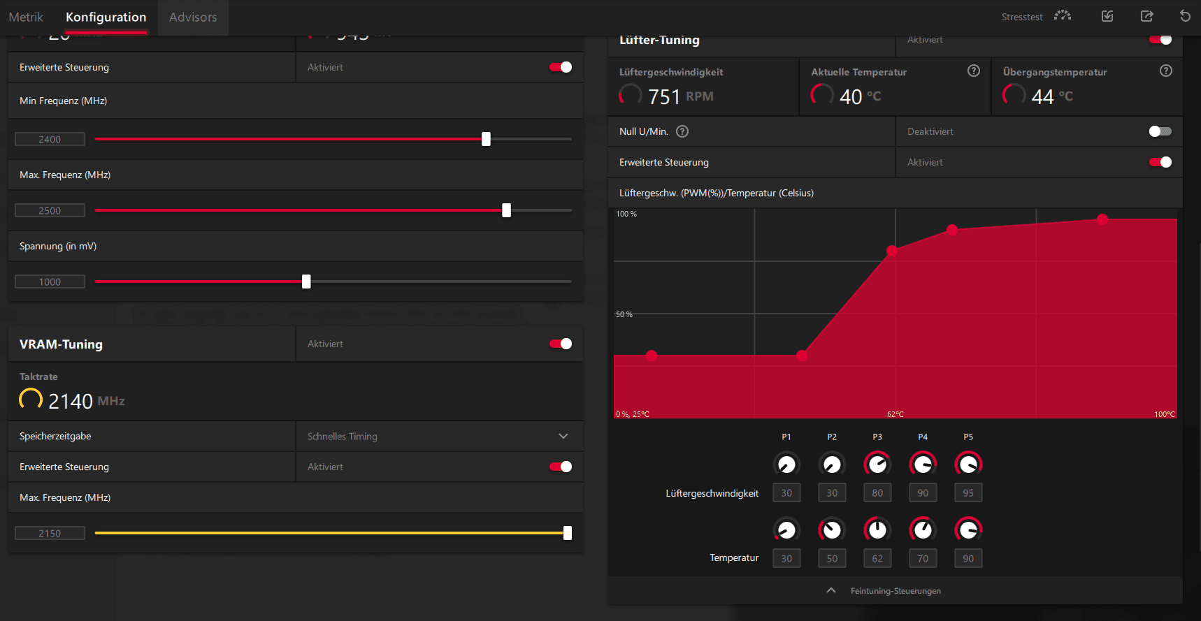
Task: Click the VRAM 2150 frequency input field
Action: [50, 533]
